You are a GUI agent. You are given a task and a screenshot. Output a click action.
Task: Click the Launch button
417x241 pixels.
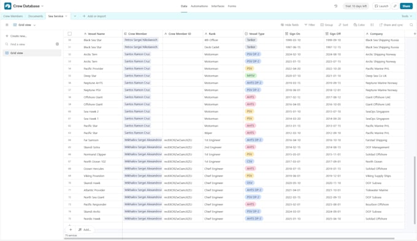(381, 6)
